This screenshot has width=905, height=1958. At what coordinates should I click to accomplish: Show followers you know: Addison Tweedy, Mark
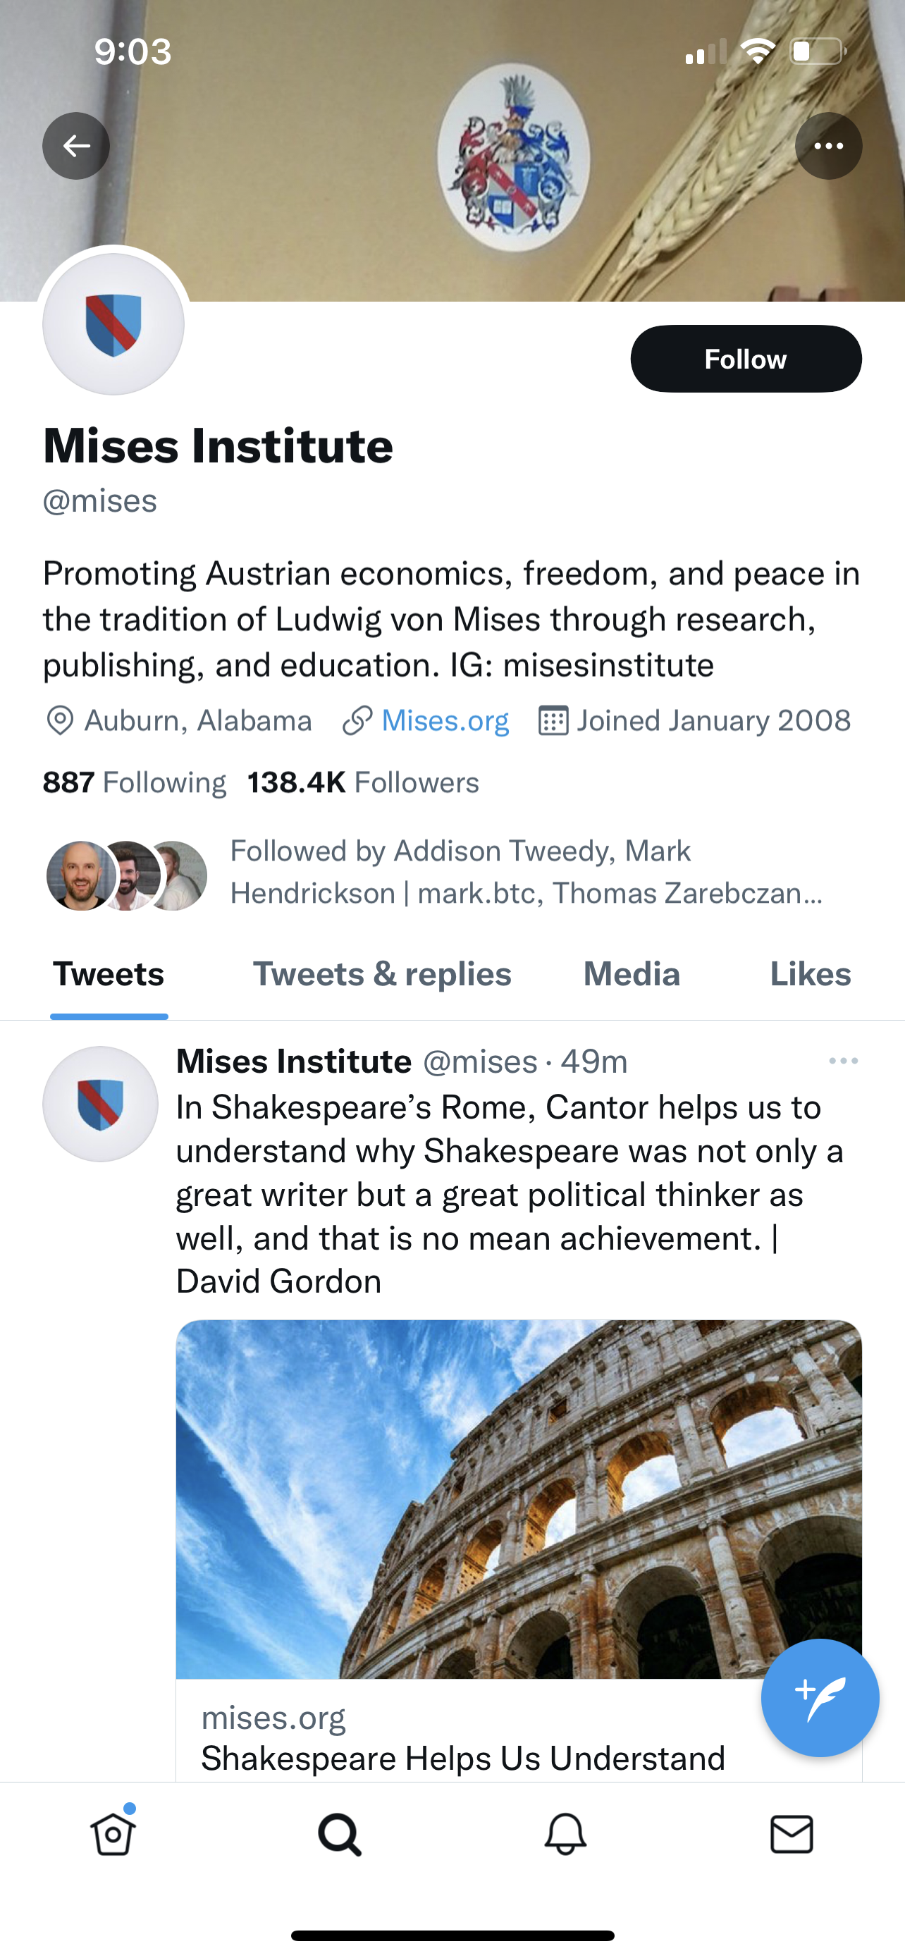coord(524,872)
